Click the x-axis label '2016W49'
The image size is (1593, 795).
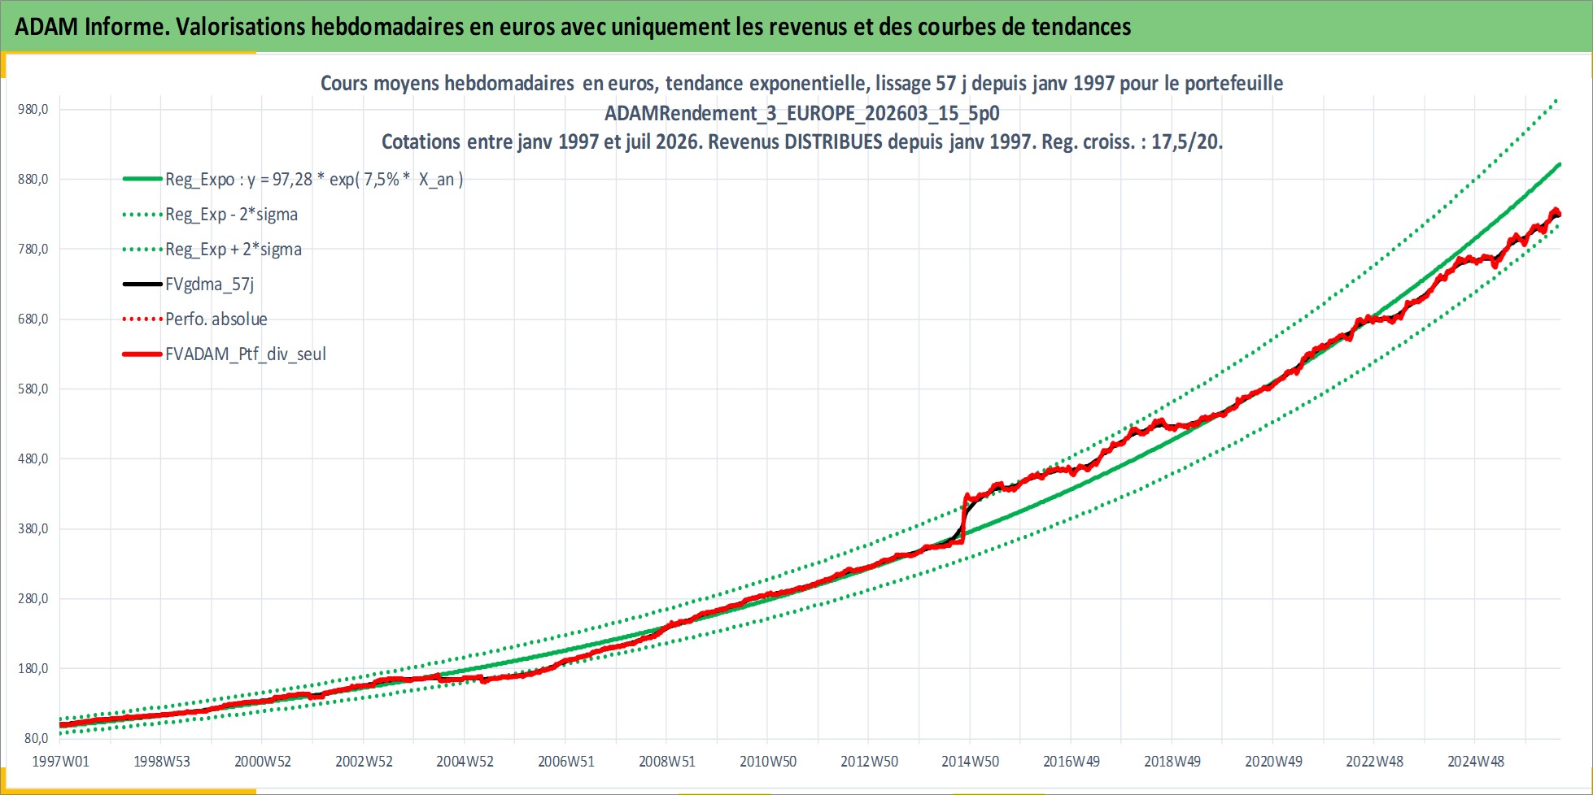[x=1071, y=762]
